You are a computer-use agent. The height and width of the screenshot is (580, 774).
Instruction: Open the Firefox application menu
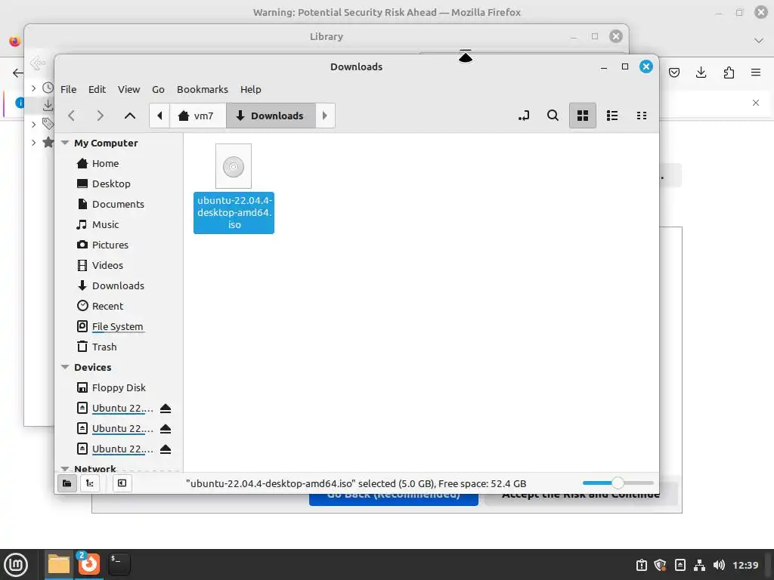tap(756, 73)
